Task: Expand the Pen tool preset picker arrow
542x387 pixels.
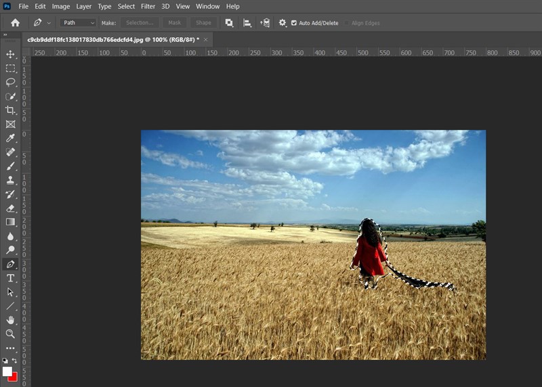Action: pos(49,23)
